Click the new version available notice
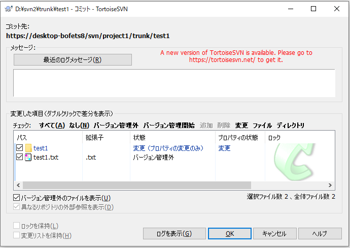This screenshot has width=350, height=248. (236, 56)
